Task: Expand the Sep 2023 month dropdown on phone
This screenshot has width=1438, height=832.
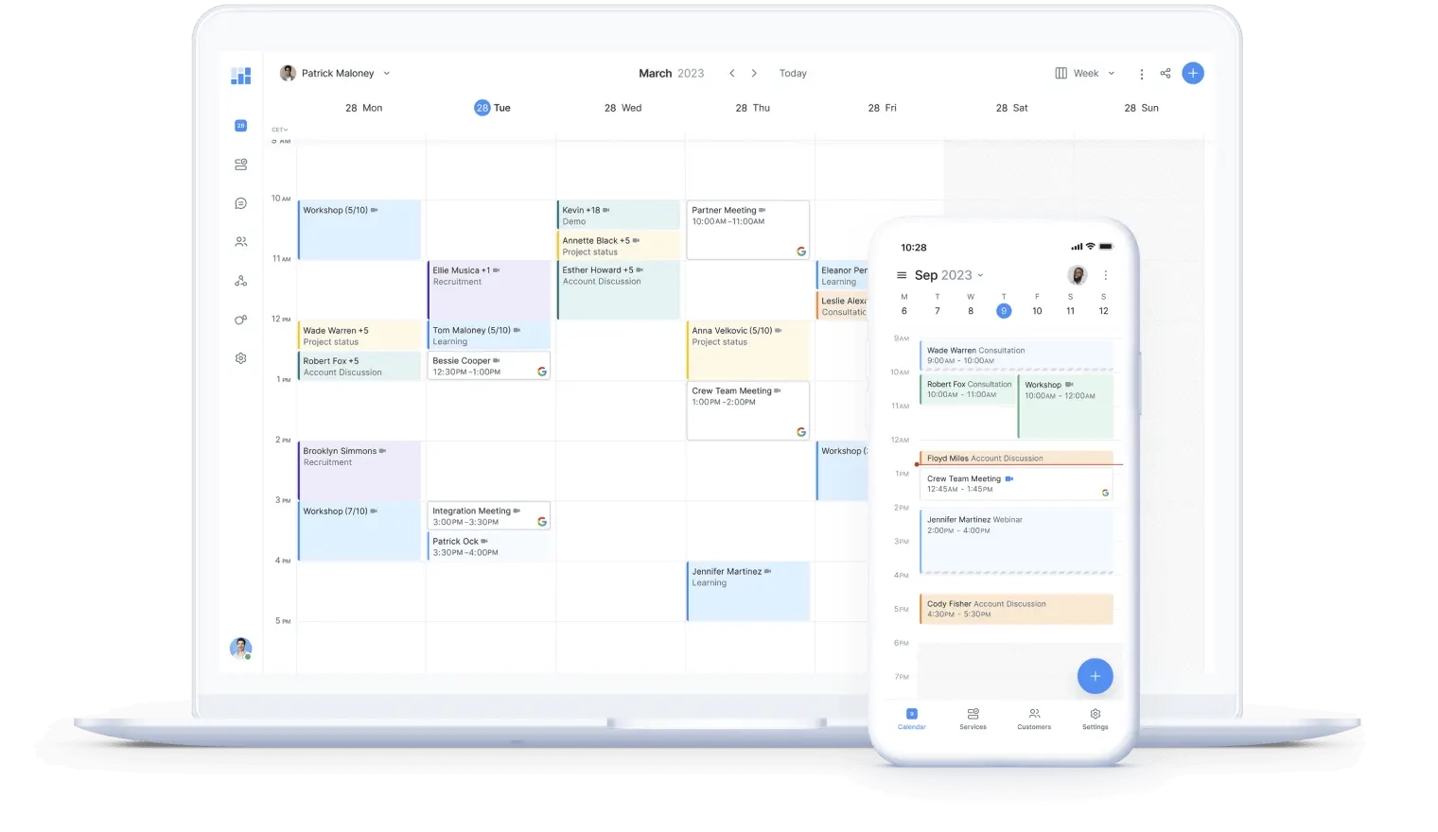Action: [x=949, y=275]
